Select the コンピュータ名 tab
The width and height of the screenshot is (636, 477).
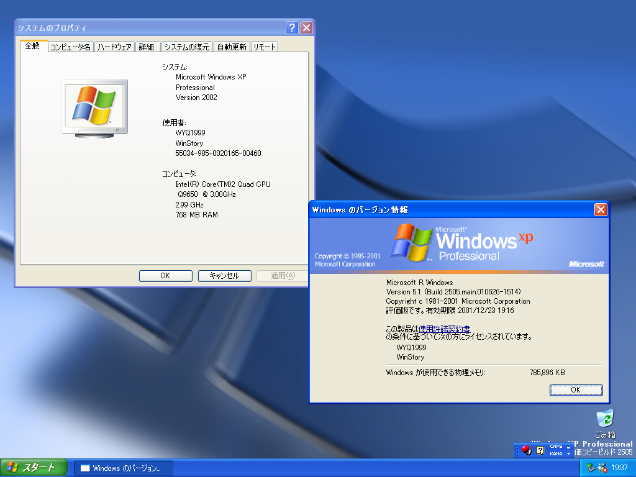(x=71, y=47)
